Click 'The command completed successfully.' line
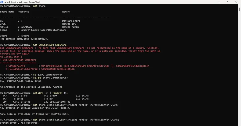The image size is (241, 126). pos(24,39)
